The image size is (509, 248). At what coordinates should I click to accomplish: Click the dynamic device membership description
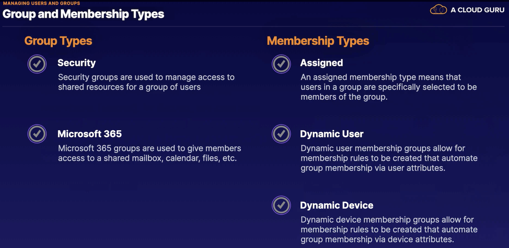click(389, 229)
